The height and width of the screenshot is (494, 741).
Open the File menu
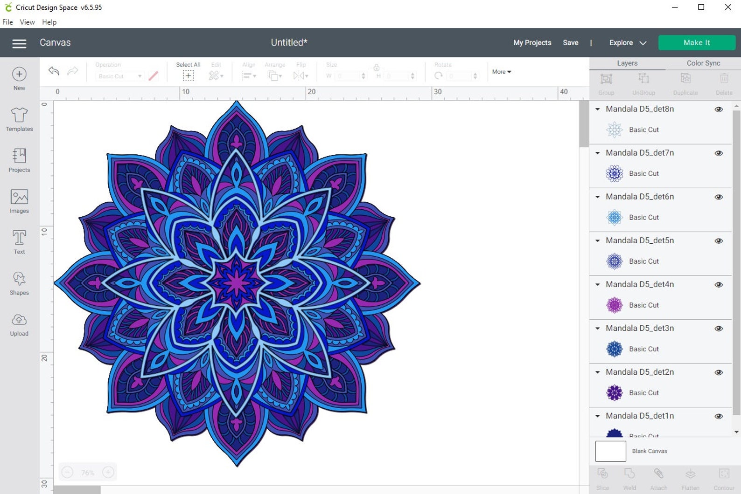click(x=7, y=22)
